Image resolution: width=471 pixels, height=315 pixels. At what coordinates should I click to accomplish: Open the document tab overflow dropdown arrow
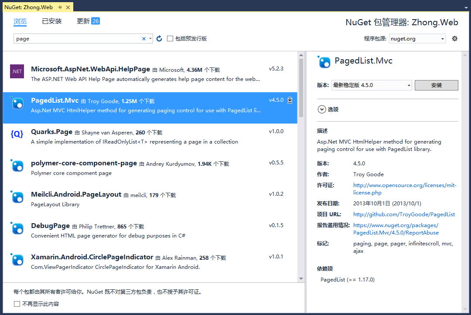click(x=466, y=7)
